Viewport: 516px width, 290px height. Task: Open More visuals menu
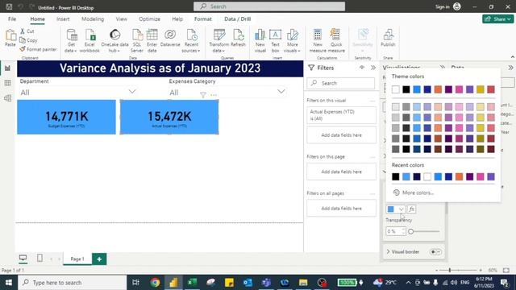[292, 41]
